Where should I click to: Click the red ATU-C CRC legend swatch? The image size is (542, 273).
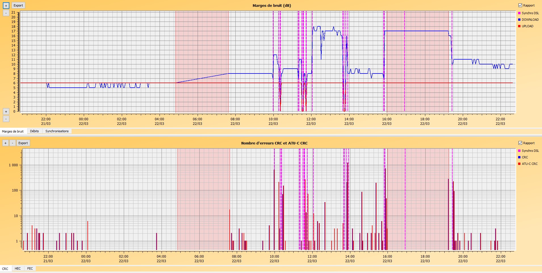click(519, 164)
